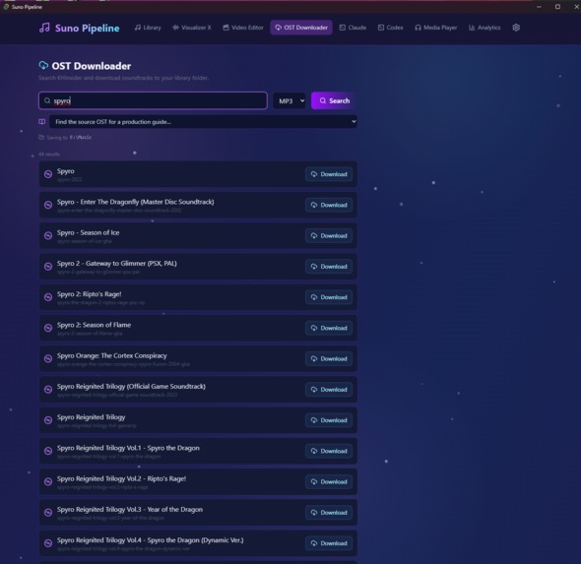Image resolution: width=581 pixels, height=564 pixels.
Task: Expand the production guide source OST dropdown
Action: point(203,122)
